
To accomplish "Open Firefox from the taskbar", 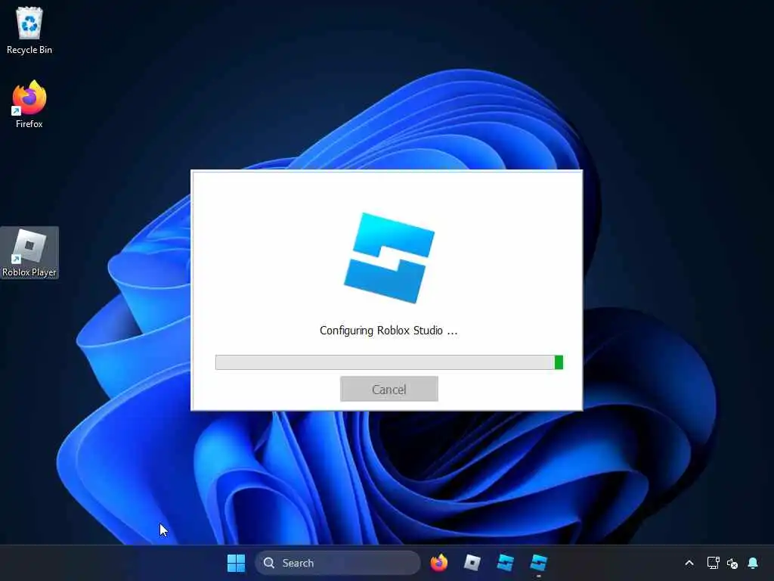I will [439, 563].
